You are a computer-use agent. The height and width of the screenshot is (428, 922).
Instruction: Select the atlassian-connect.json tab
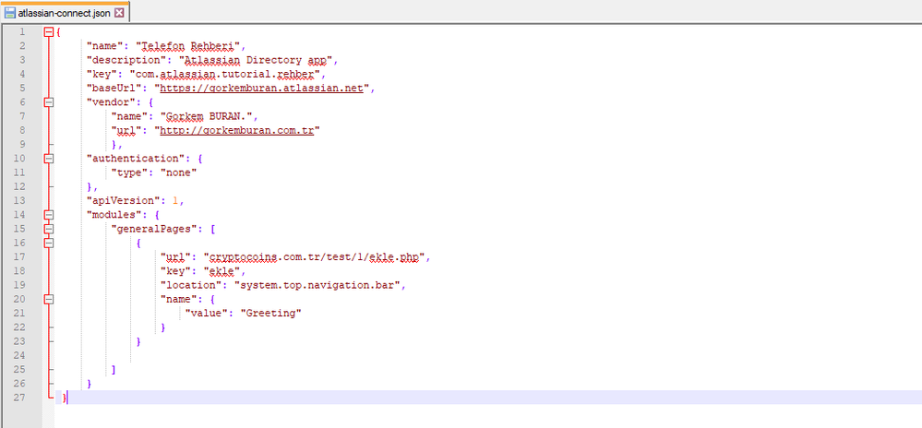click(64, 12)
